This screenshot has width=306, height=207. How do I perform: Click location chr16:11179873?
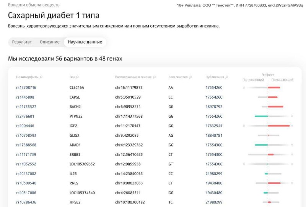[x=129, y=88]
